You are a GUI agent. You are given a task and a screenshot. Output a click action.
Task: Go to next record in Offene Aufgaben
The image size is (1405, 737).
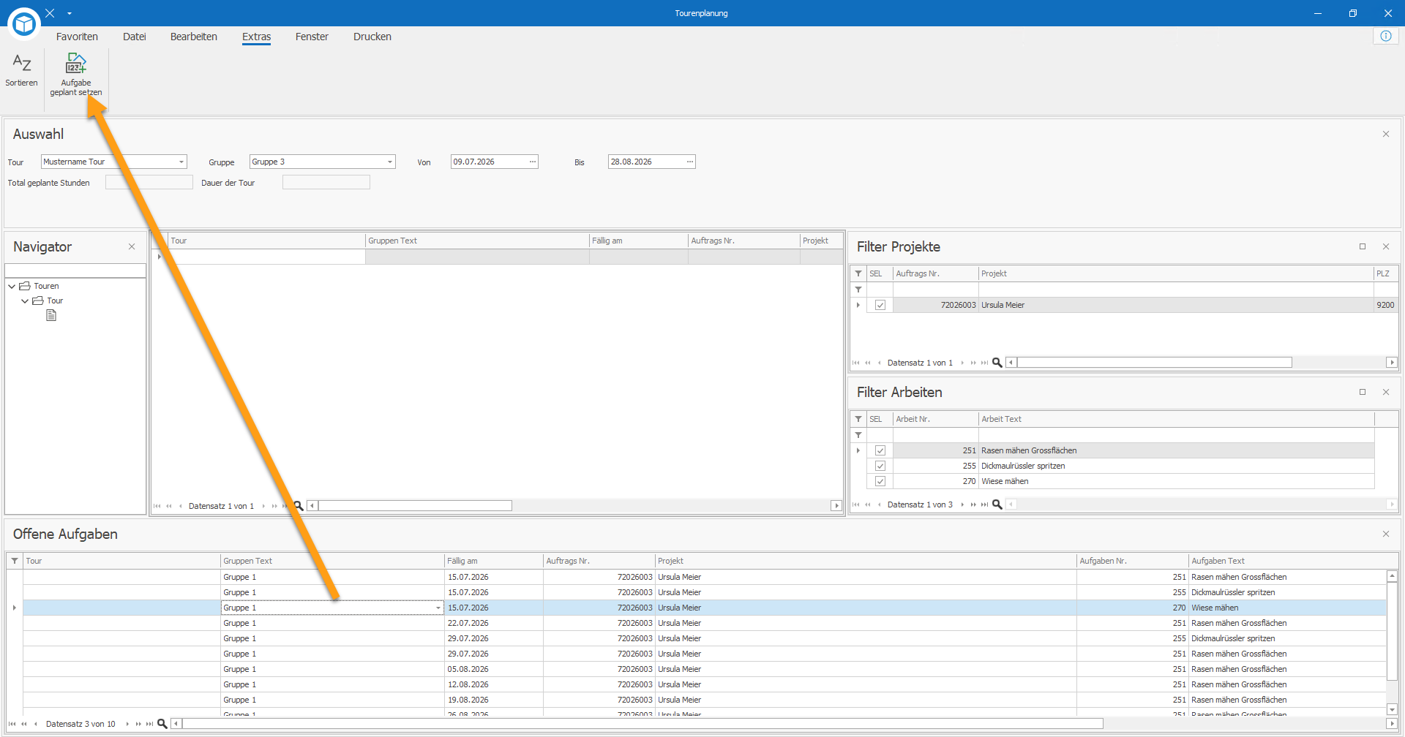(x=127, y=724)
